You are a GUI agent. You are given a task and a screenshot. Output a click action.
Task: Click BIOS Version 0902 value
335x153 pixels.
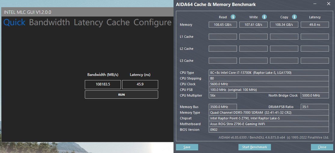(269, 130)
